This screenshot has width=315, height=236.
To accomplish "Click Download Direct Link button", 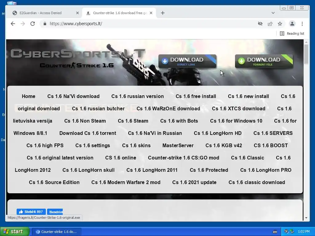I will coord(187,61).
